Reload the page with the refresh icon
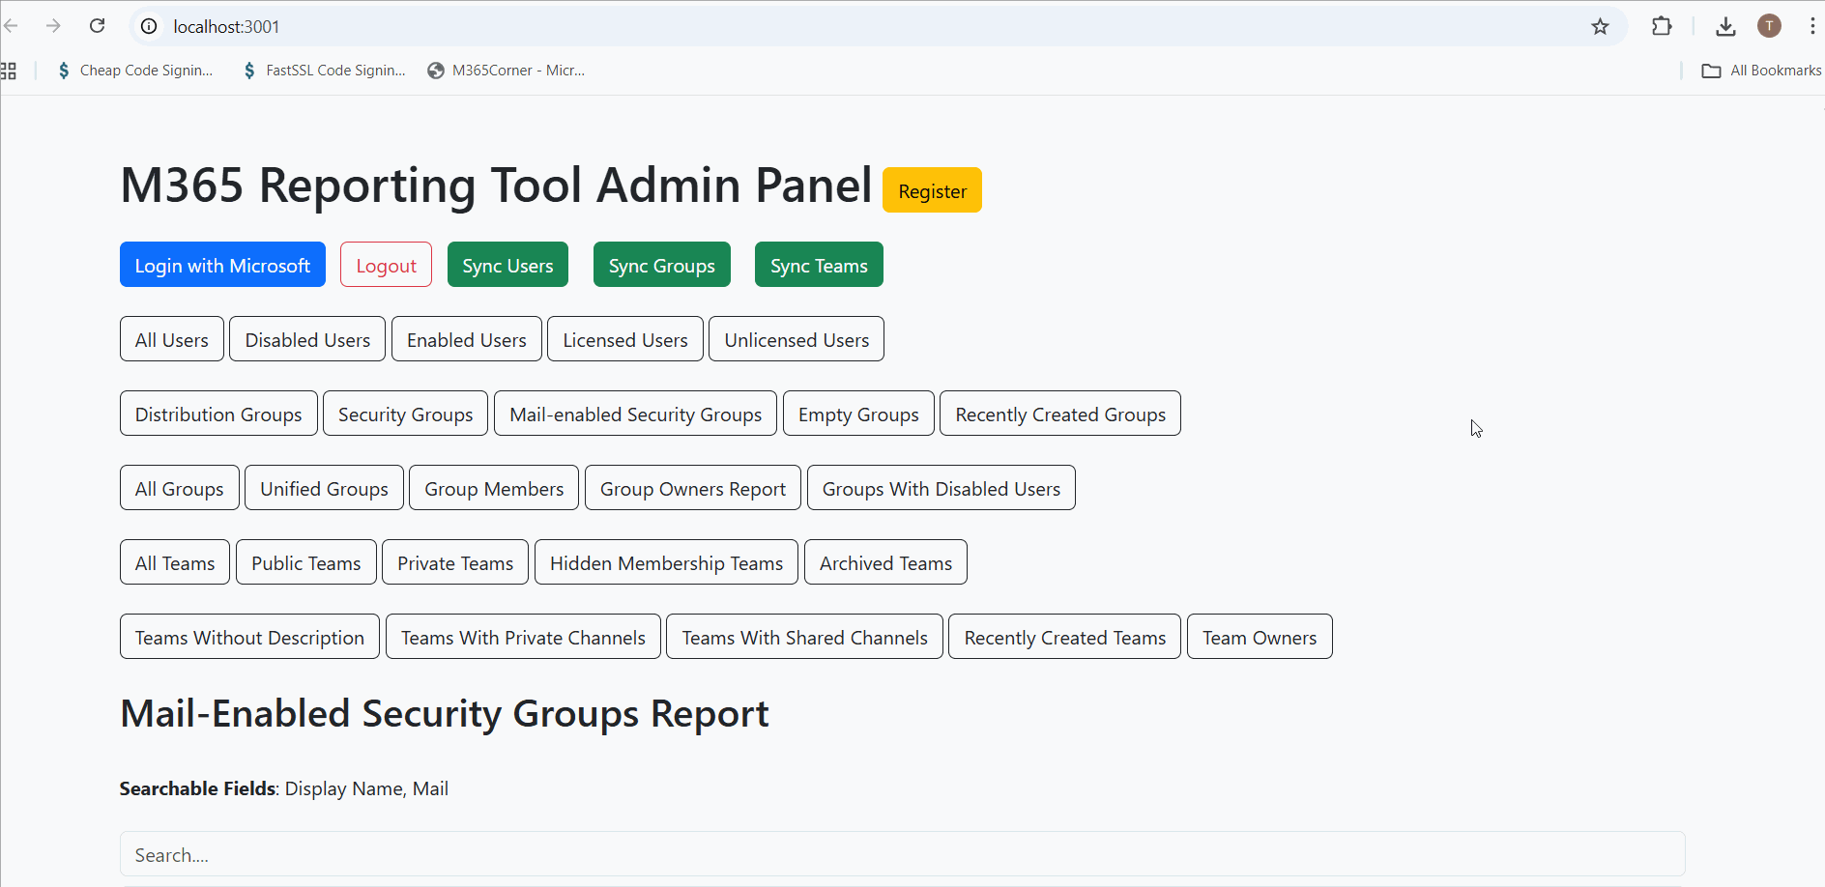The width and height of the screenshot is (1825, 887). coord(97,26)
